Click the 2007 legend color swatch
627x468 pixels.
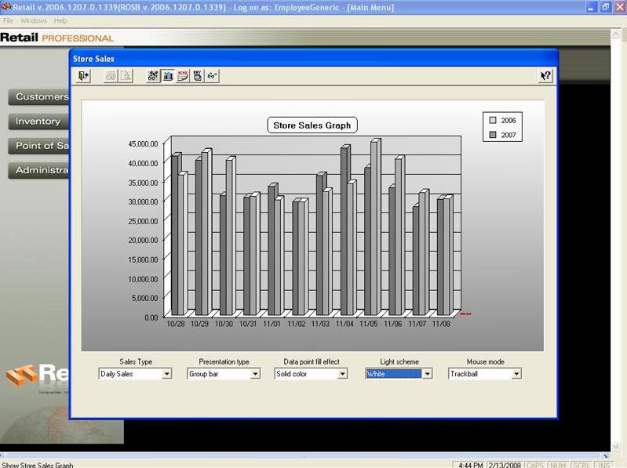coord(493,136)
